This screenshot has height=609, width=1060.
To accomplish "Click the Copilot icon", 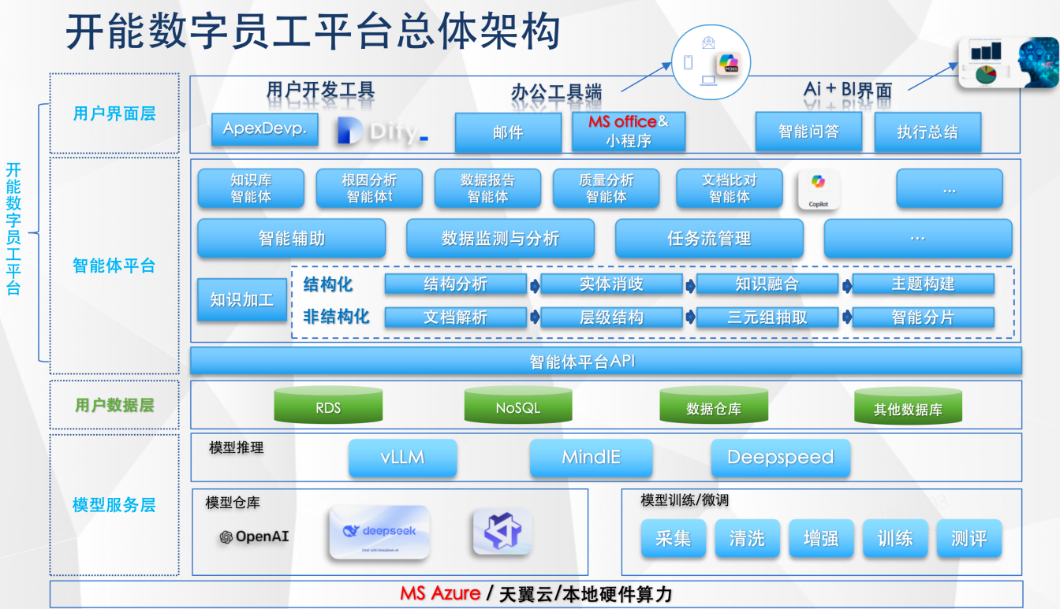I will pos(819,189).
